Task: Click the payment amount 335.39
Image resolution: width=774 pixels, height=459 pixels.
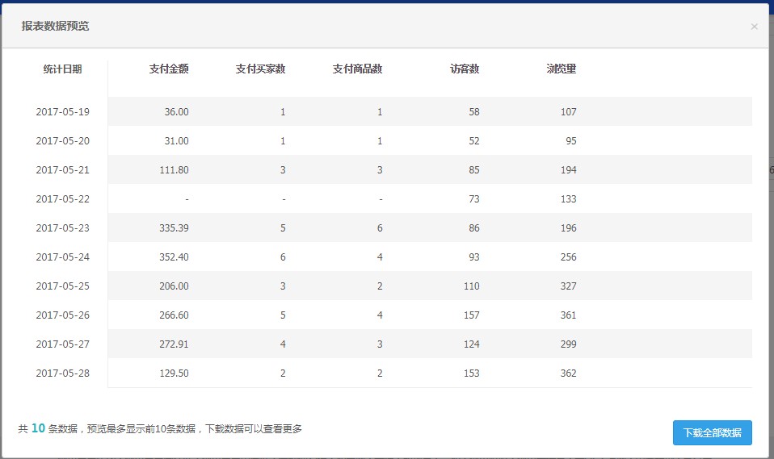Action: (174, 228)
